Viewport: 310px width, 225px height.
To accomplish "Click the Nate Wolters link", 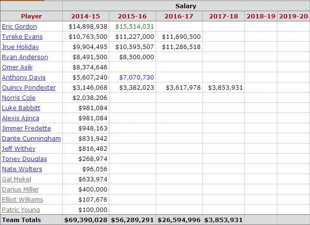I will [x=22, y=169].
